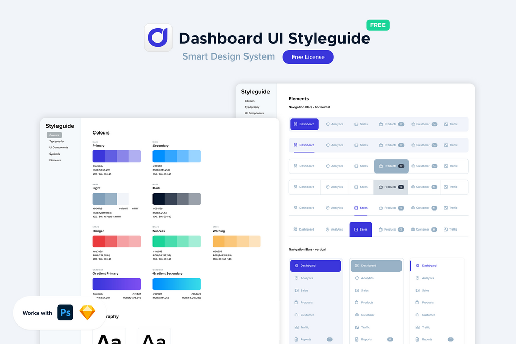Select UI Components in the back Elements window sidebar

pos(254,113)
